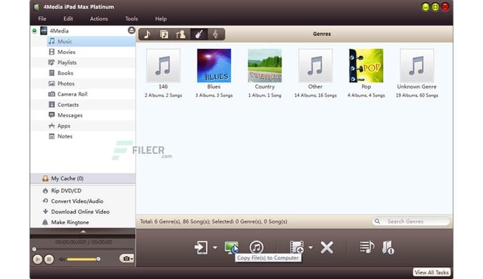Eject the 4Media device

131,30
